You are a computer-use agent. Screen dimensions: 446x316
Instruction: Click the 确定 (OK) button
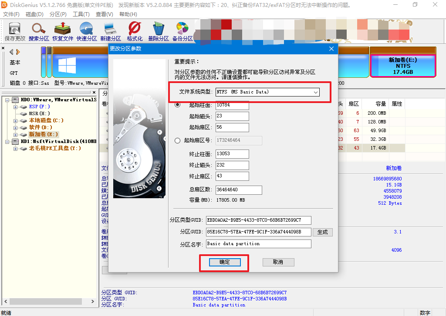tap(225, 263)
